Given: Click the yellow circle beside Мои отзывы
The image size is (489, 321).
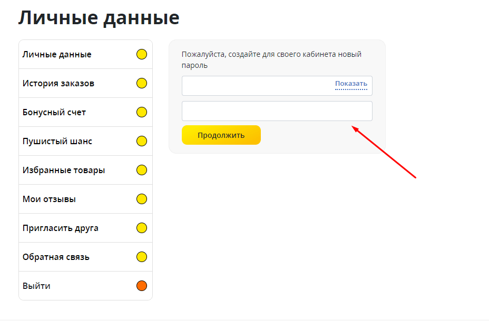Looking at the screenshot, I should (141, 199).
